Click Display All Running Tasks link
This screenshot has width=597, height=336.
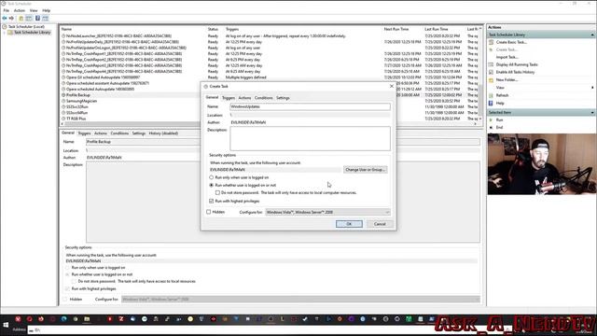517,64
